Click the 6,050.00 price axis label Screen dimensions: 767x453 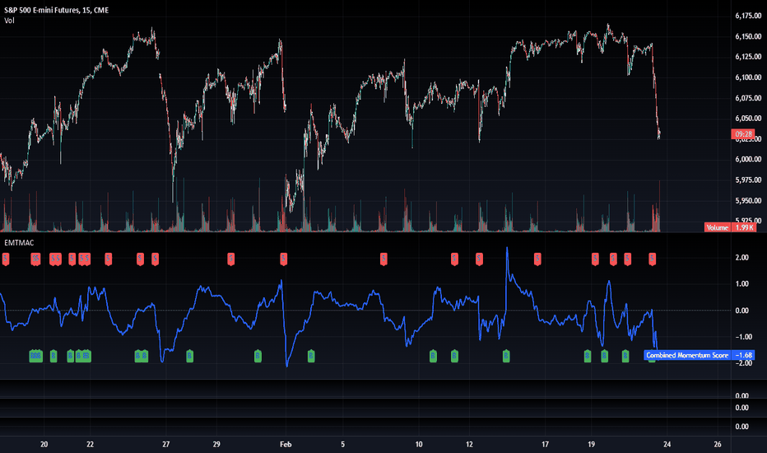coord(748,118)
